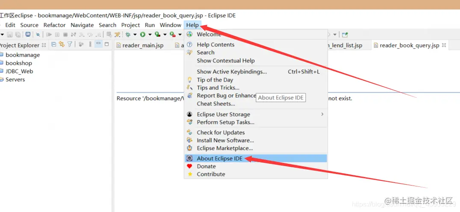Choose About Eclipse IDE
The image size is (460, 212).
coord(256,158)
